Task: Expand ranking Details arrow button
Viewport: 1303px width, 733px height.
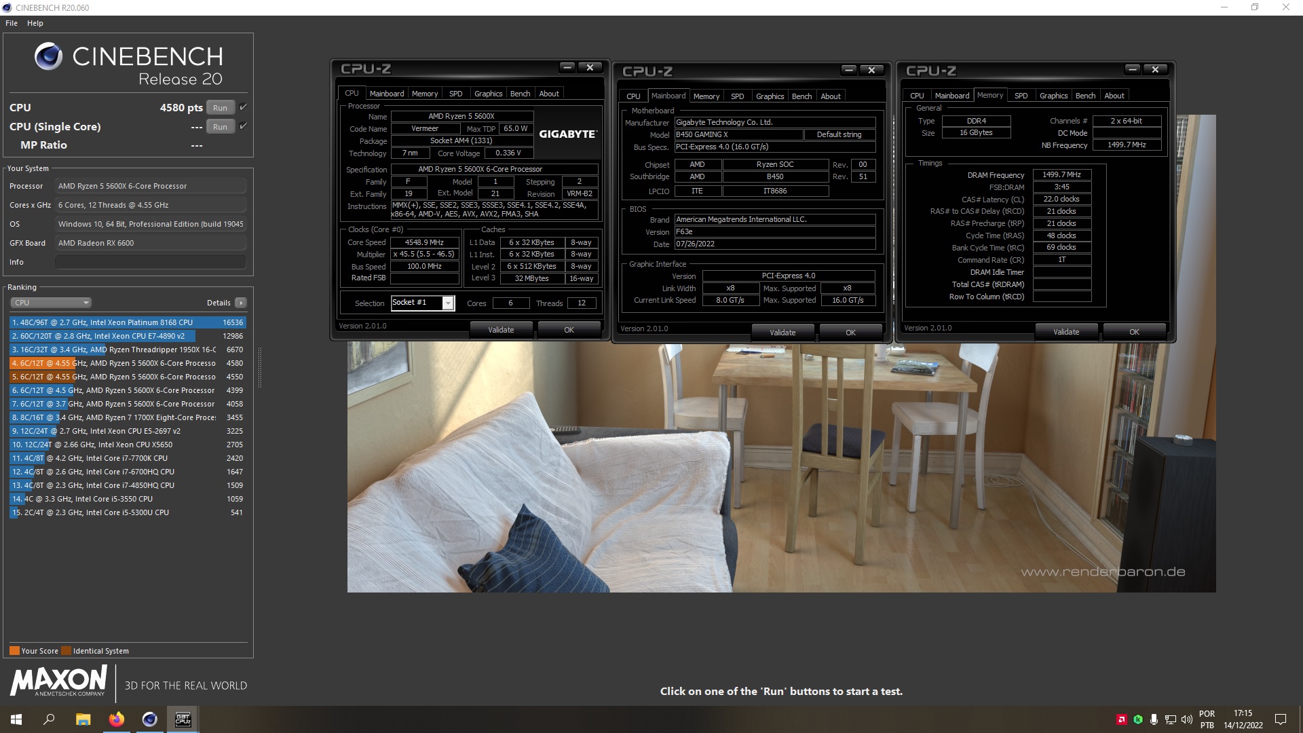Action: (241, 303)
